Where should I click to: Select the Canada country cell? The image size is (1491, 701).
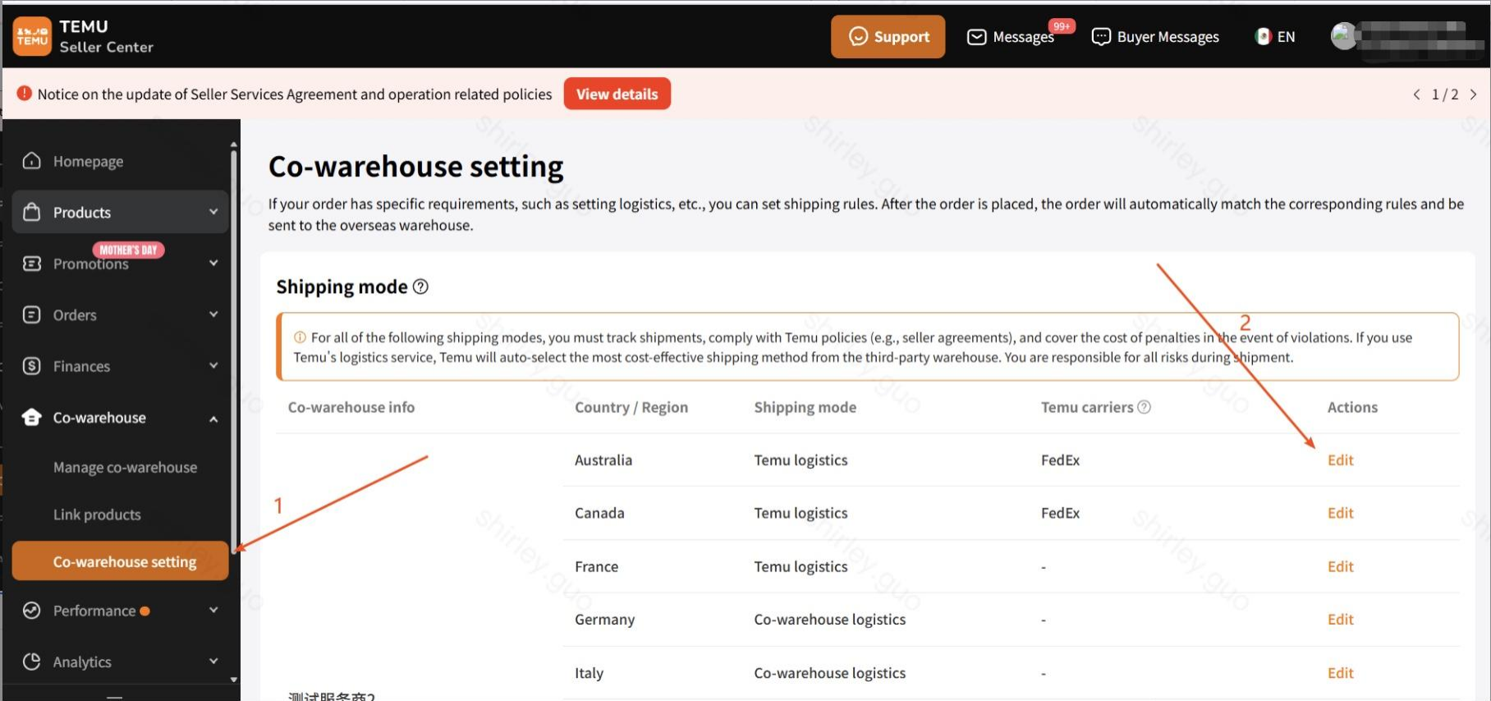599,513
